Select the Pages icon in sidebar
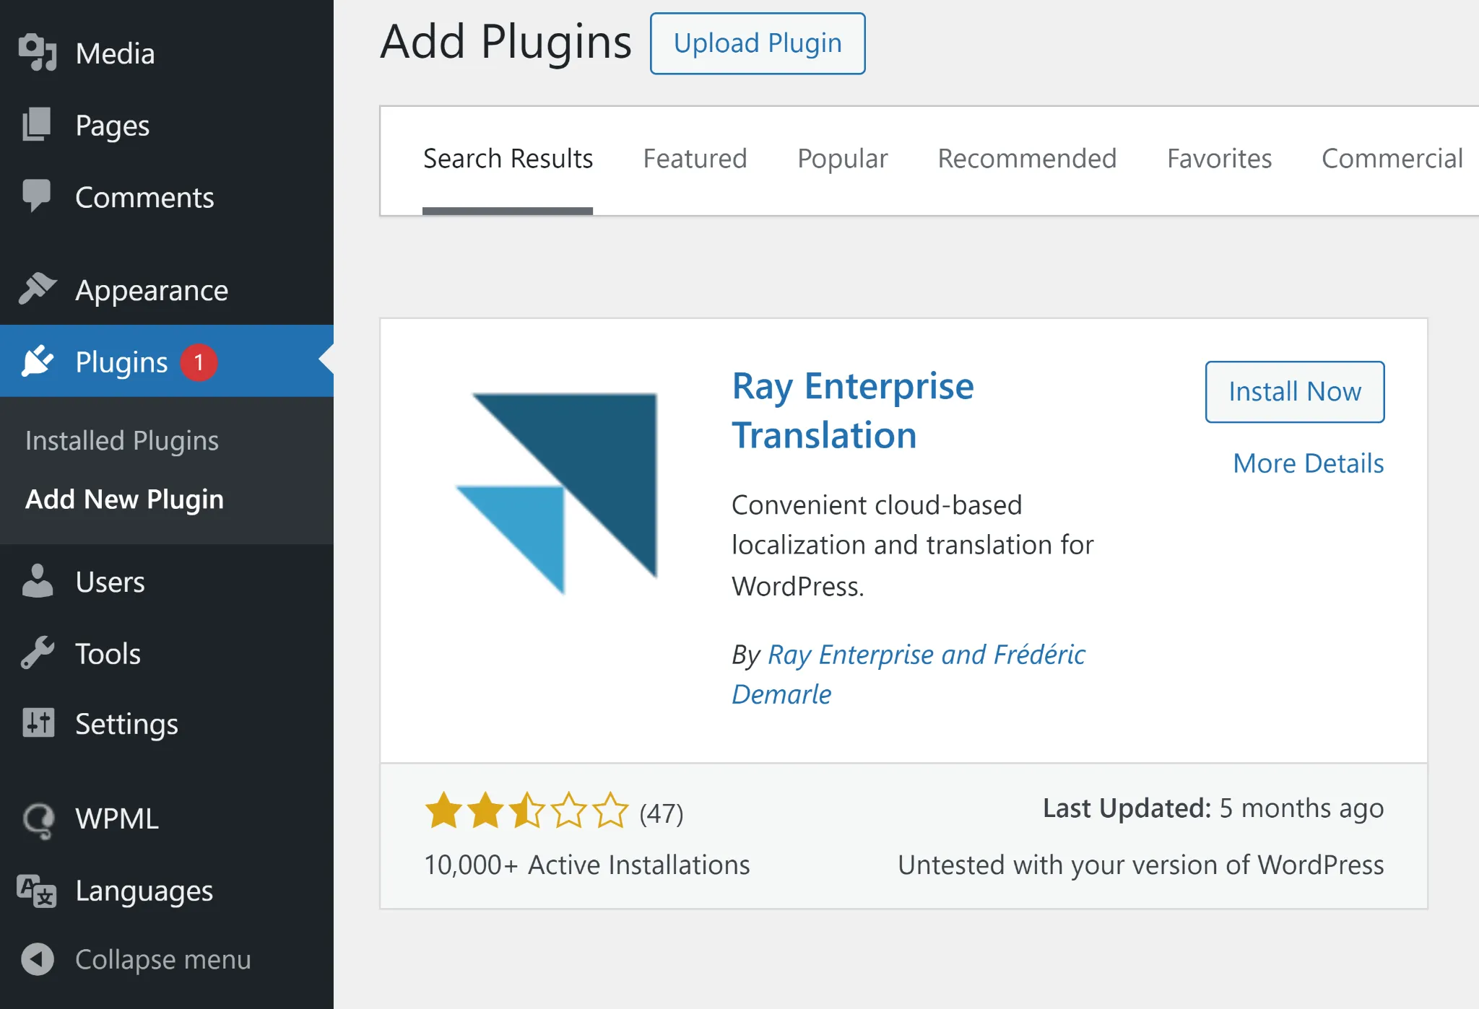 [38, 124]
